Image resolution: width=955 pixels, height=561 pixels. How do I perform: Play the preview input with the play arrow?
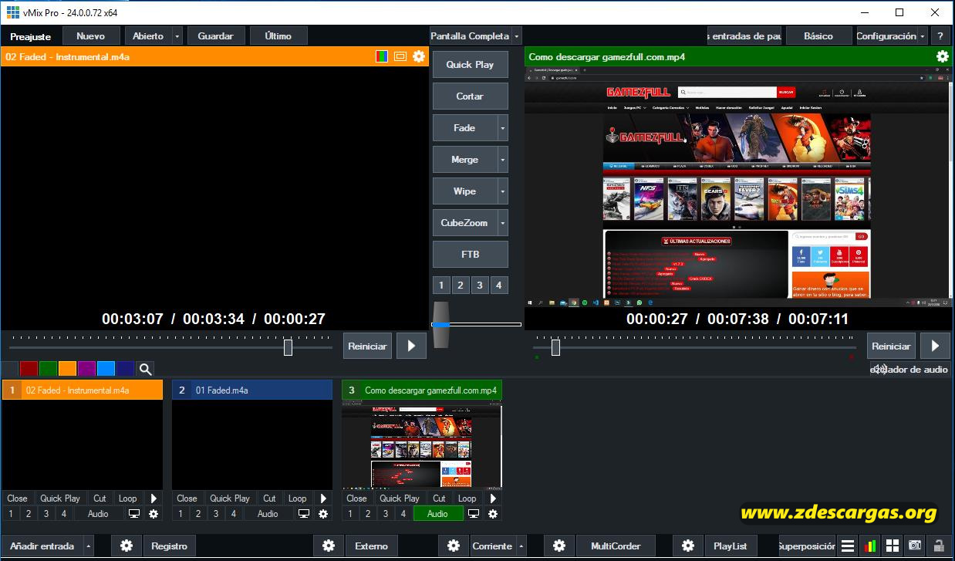pos(411,346)
